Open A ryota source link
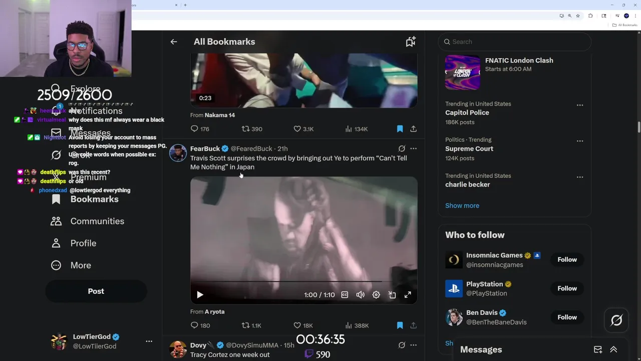 (214, 311)
